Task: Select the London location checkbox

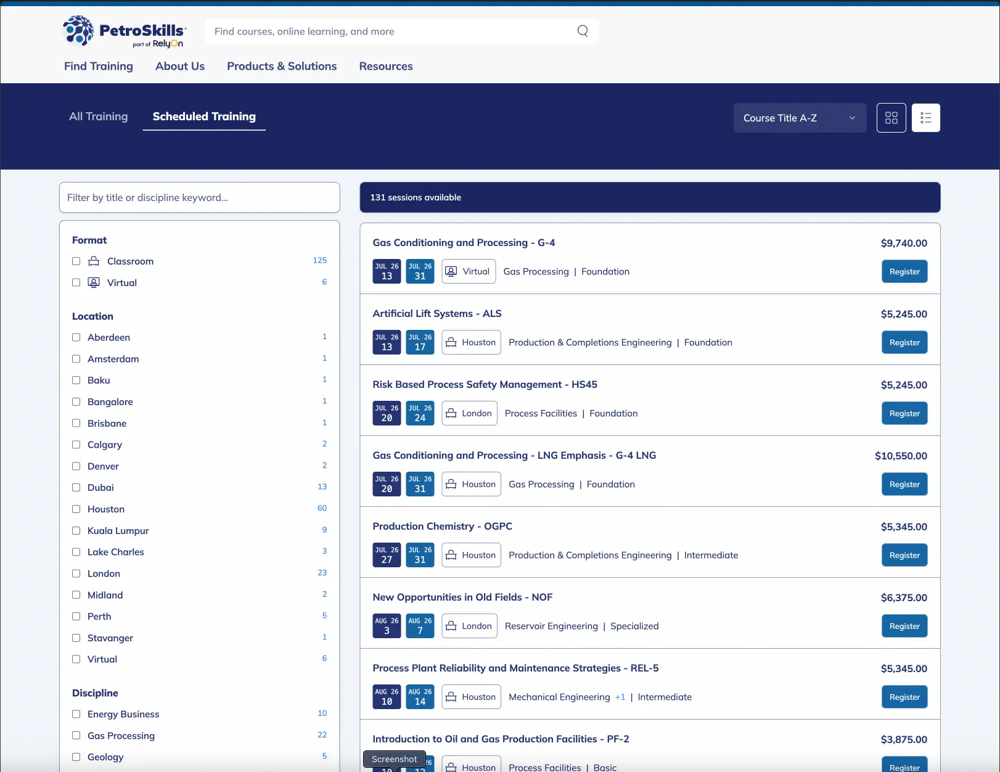Action: pos(76,573)
